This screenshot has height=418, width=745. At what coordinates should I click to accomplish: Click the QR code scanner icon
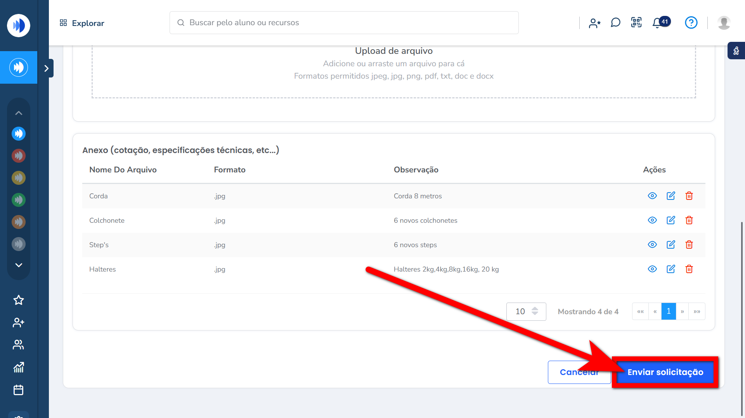pyautogui.click(x=636, y=22)
